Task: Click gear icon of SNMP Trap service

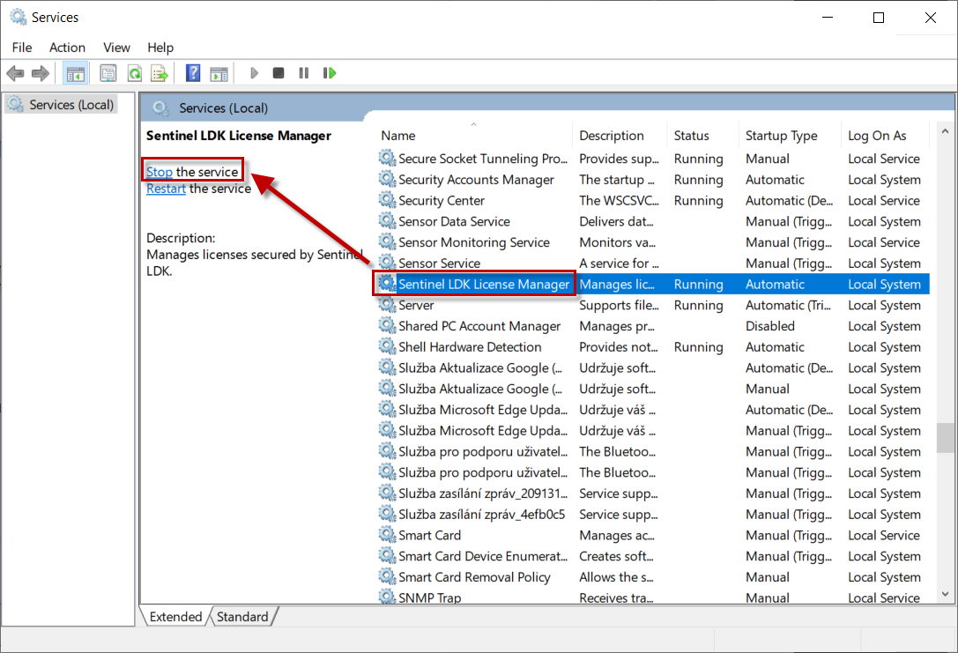Action: [x=388, y=597]
